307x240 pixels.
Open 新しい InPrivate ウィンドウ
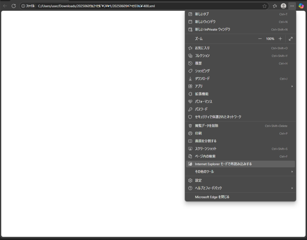pos(241,29)
